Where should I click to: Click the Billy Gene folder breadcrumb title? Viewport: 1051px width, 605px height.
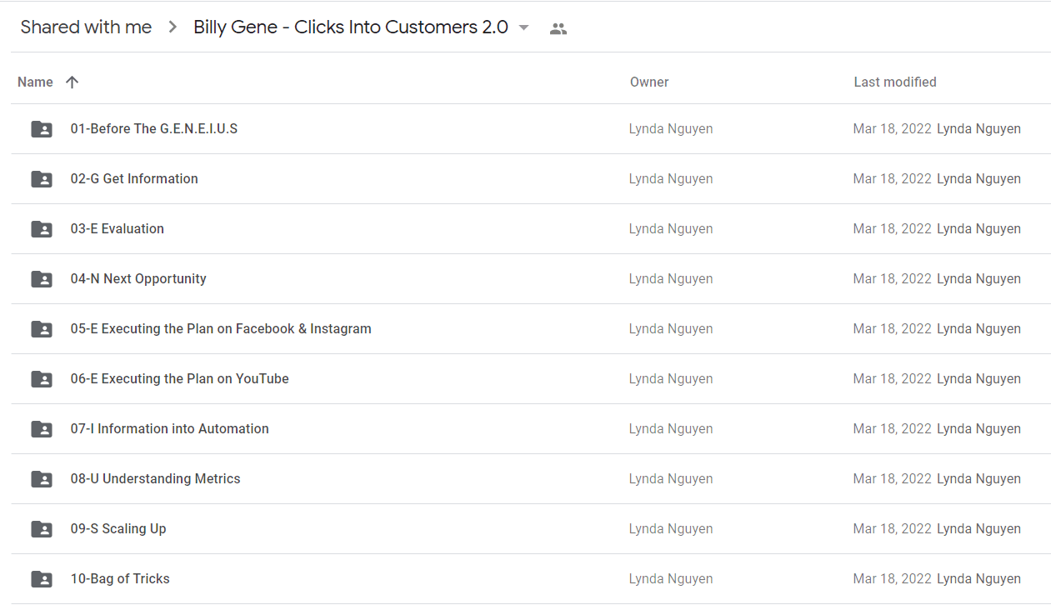tap(351, 27)
